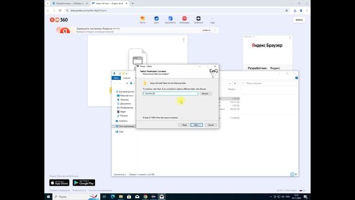Click Next in the Make setup dialog
The height and width of the screenshot is (200, 355).
(x=196, y=125)
